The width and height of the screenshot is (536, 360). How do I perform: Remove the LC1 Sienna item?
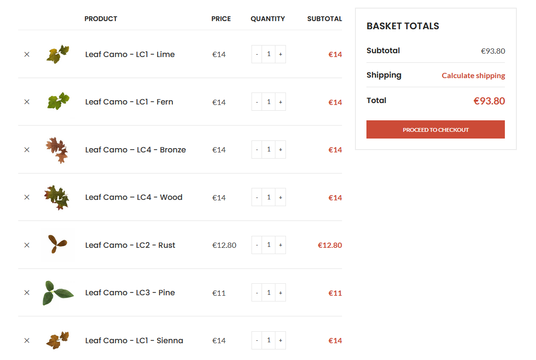tap(27, 341)
